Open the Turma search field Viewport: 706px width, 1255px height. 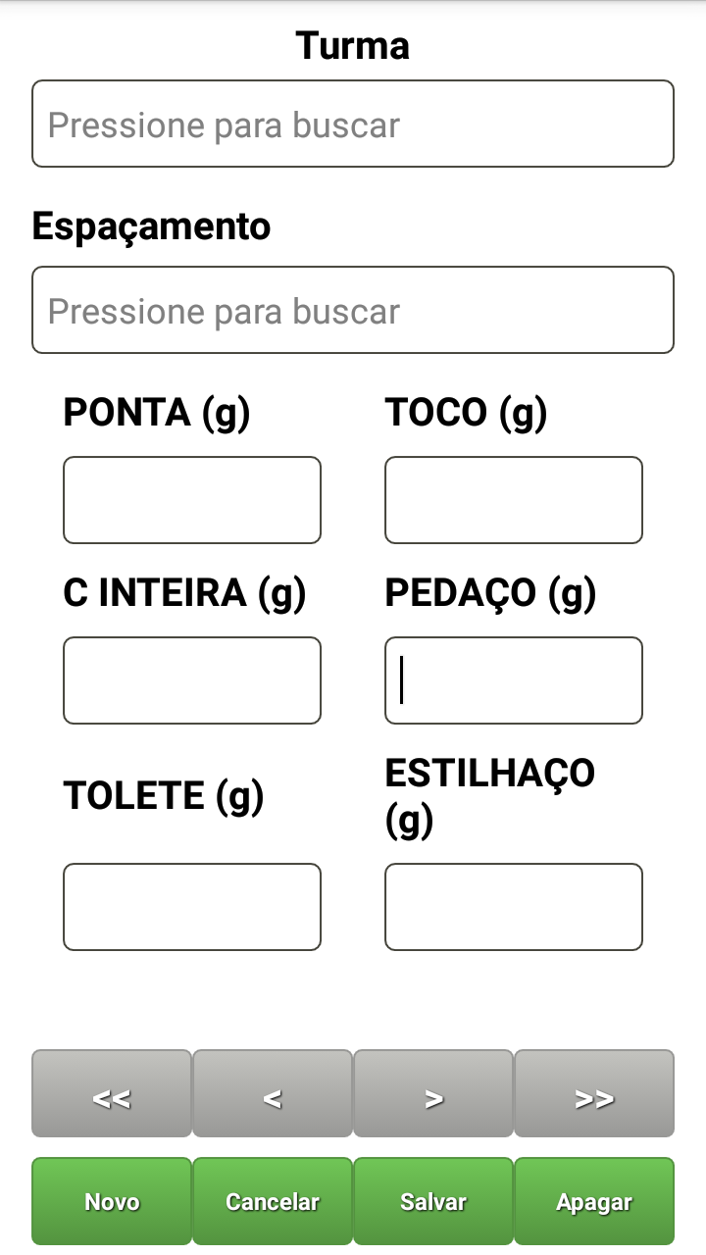coord(353,125)
